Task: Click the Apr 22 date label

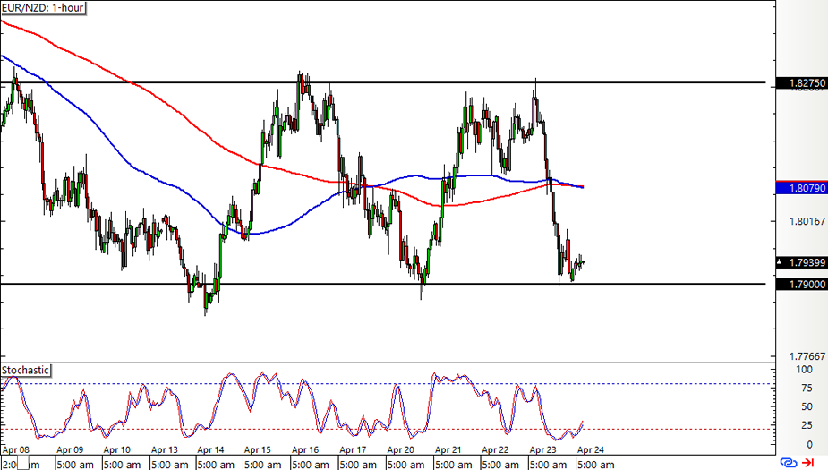Action: click(495, 450)
